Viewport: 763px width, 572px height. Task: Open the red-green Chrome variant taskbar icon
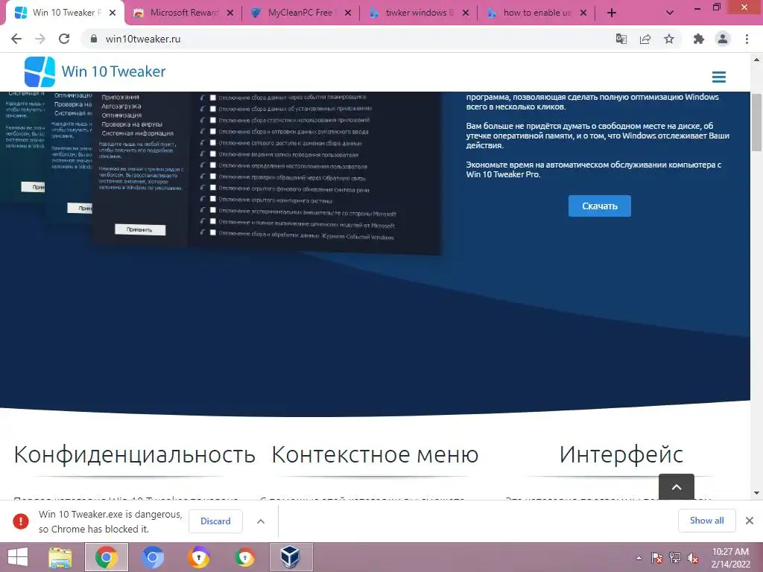[x=244, y=557]
